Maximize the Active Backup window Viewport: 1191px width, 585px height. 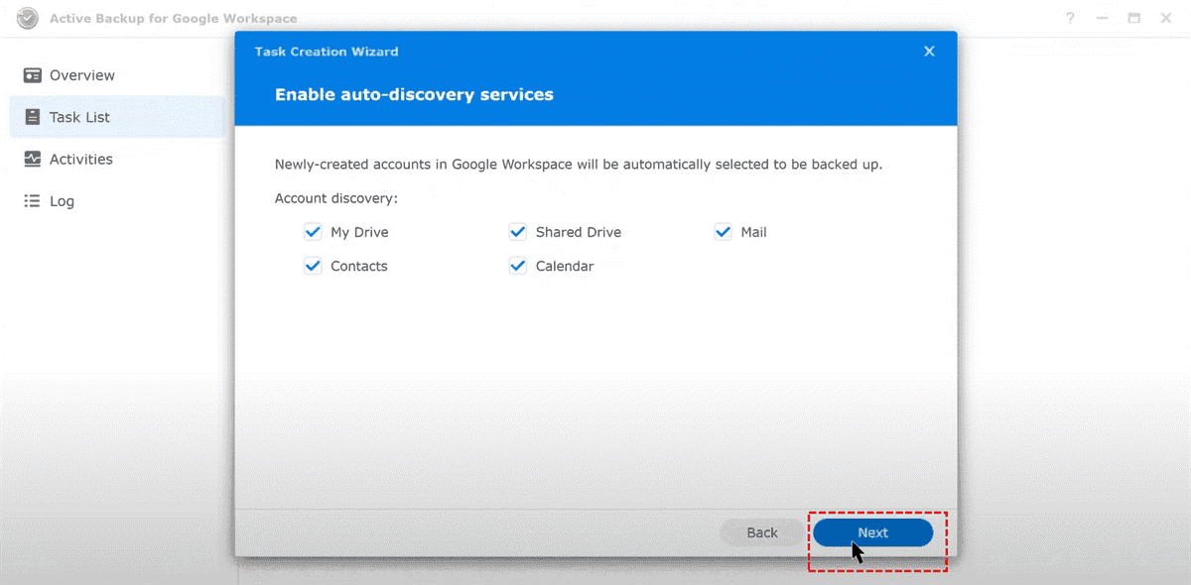coord(1133,19)
